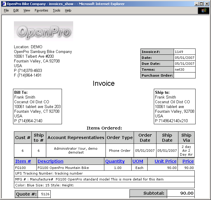Minimize the Internet Explorer window
Viewport: 211px width, 200px height.
point(196,4)
